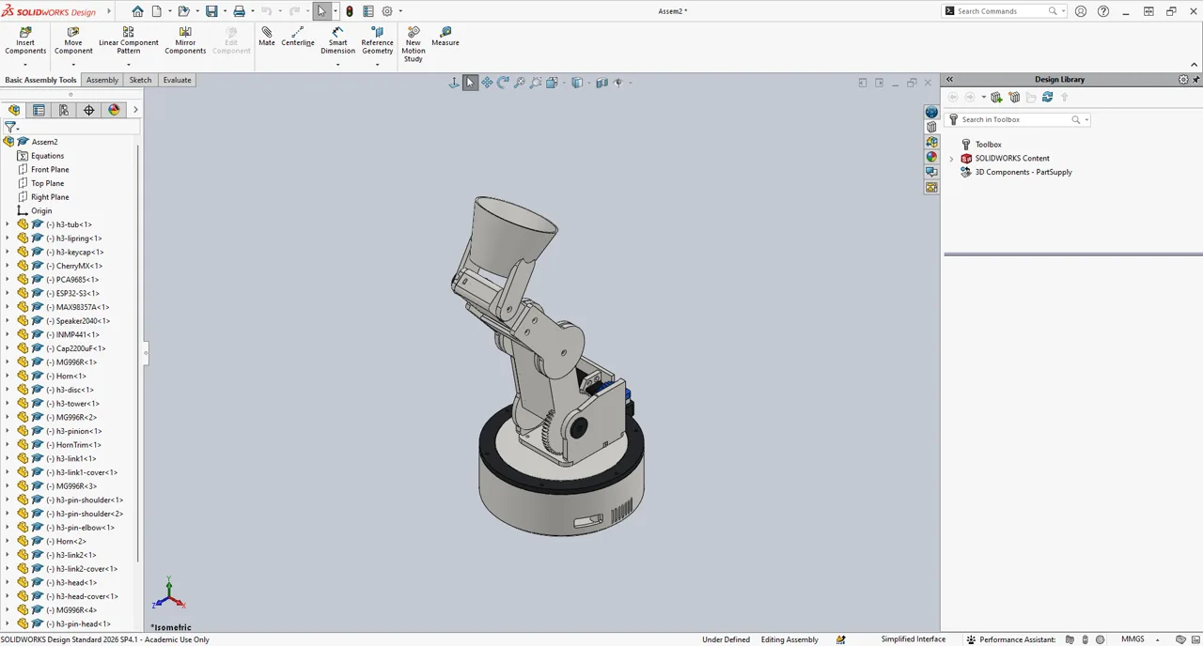Click the Search in Toolbox field
Screen dimensions: 1203x646
pos(1015,119)
